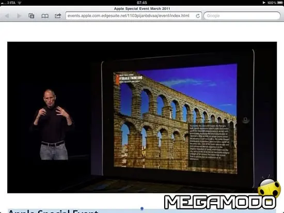The image size is (284, 213).
Task: Go forward with the Safari forward arrow
Action: (x=19, y=16)
